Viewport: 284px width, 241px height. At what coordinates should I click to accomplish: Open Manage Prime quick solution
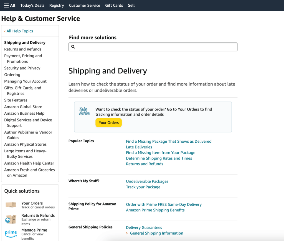(x=34, y=234)
